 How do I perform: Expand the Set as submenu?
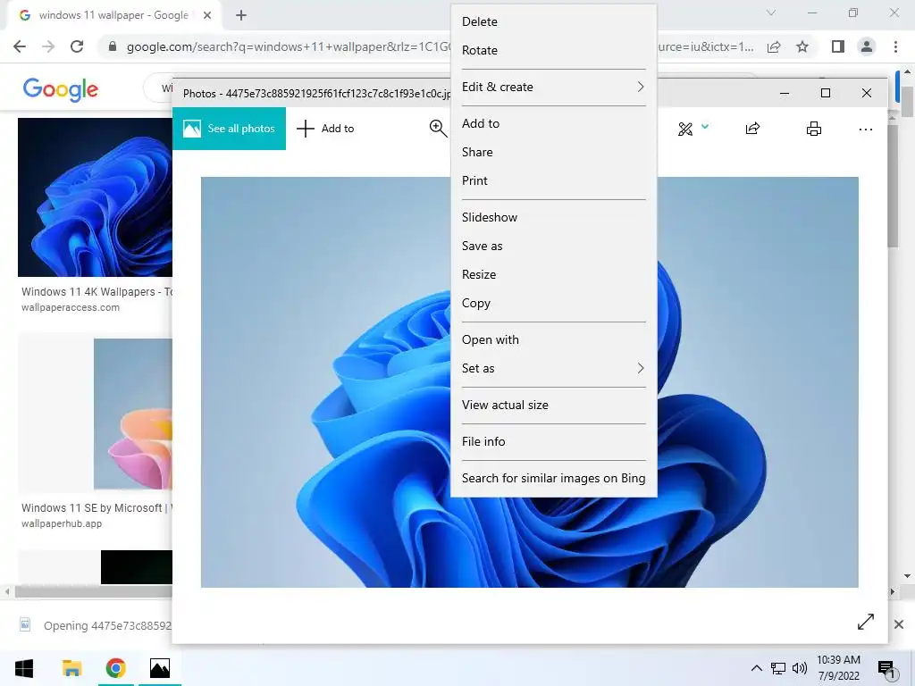[x=553, y=368]
